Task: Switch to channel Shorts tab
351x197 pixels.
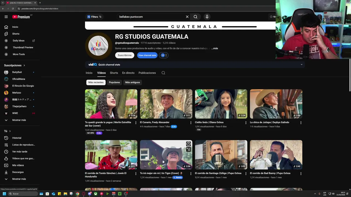Action: 114,73
